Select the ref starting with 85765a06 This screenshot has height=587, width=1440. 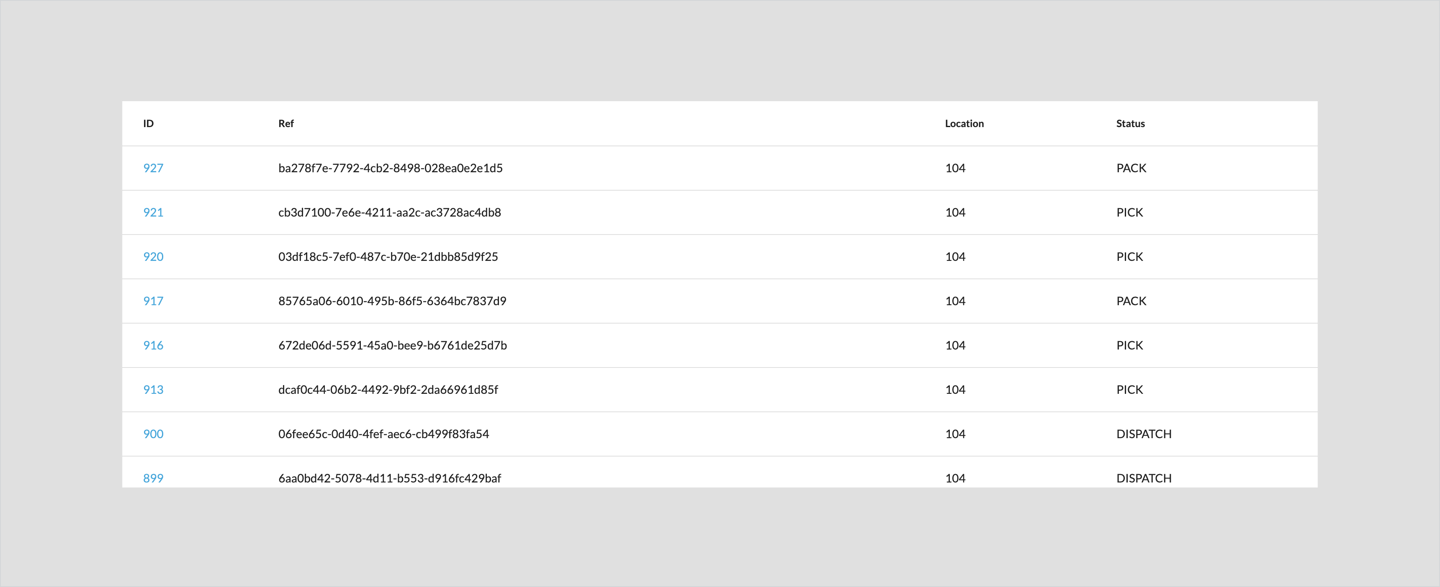(392, 301)
